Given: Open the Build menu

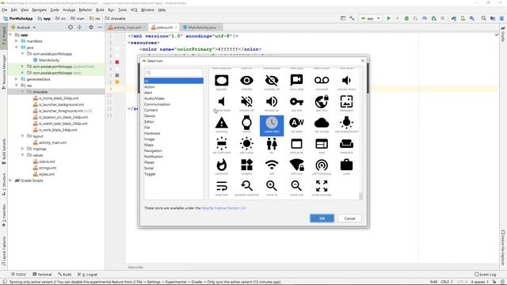Looking at the screenshot, I should 100,10.
